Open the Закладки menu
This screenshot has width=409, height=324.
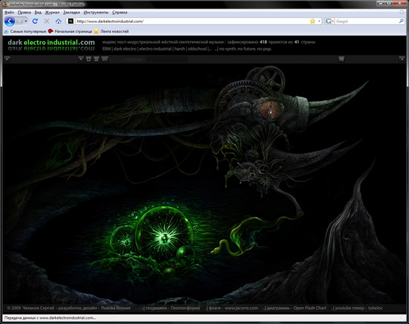[71, 12]
